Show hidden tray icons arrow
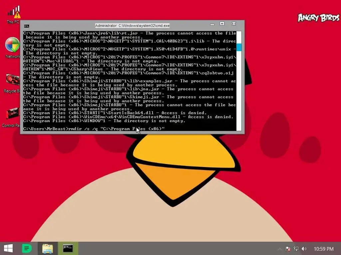Image resolution: width=341 pixels, height=255 pixels. point(280,249)
